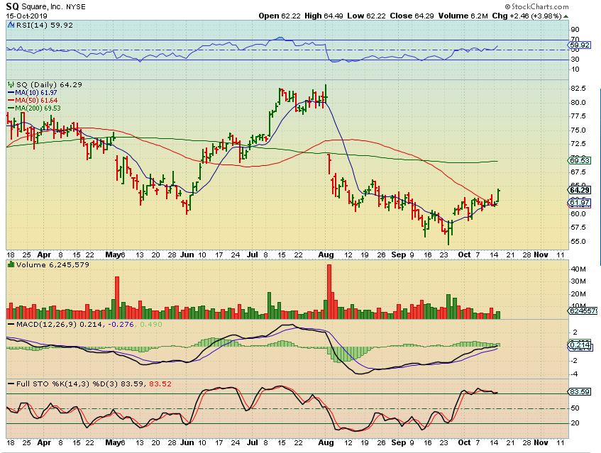
Task: Click the 6245579 volume tag on right axis
Action: coord(583,311)
